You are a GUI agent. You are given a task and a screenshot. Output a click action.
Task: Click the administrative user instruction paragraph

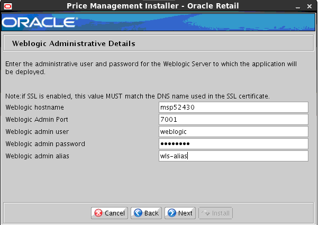151,68
